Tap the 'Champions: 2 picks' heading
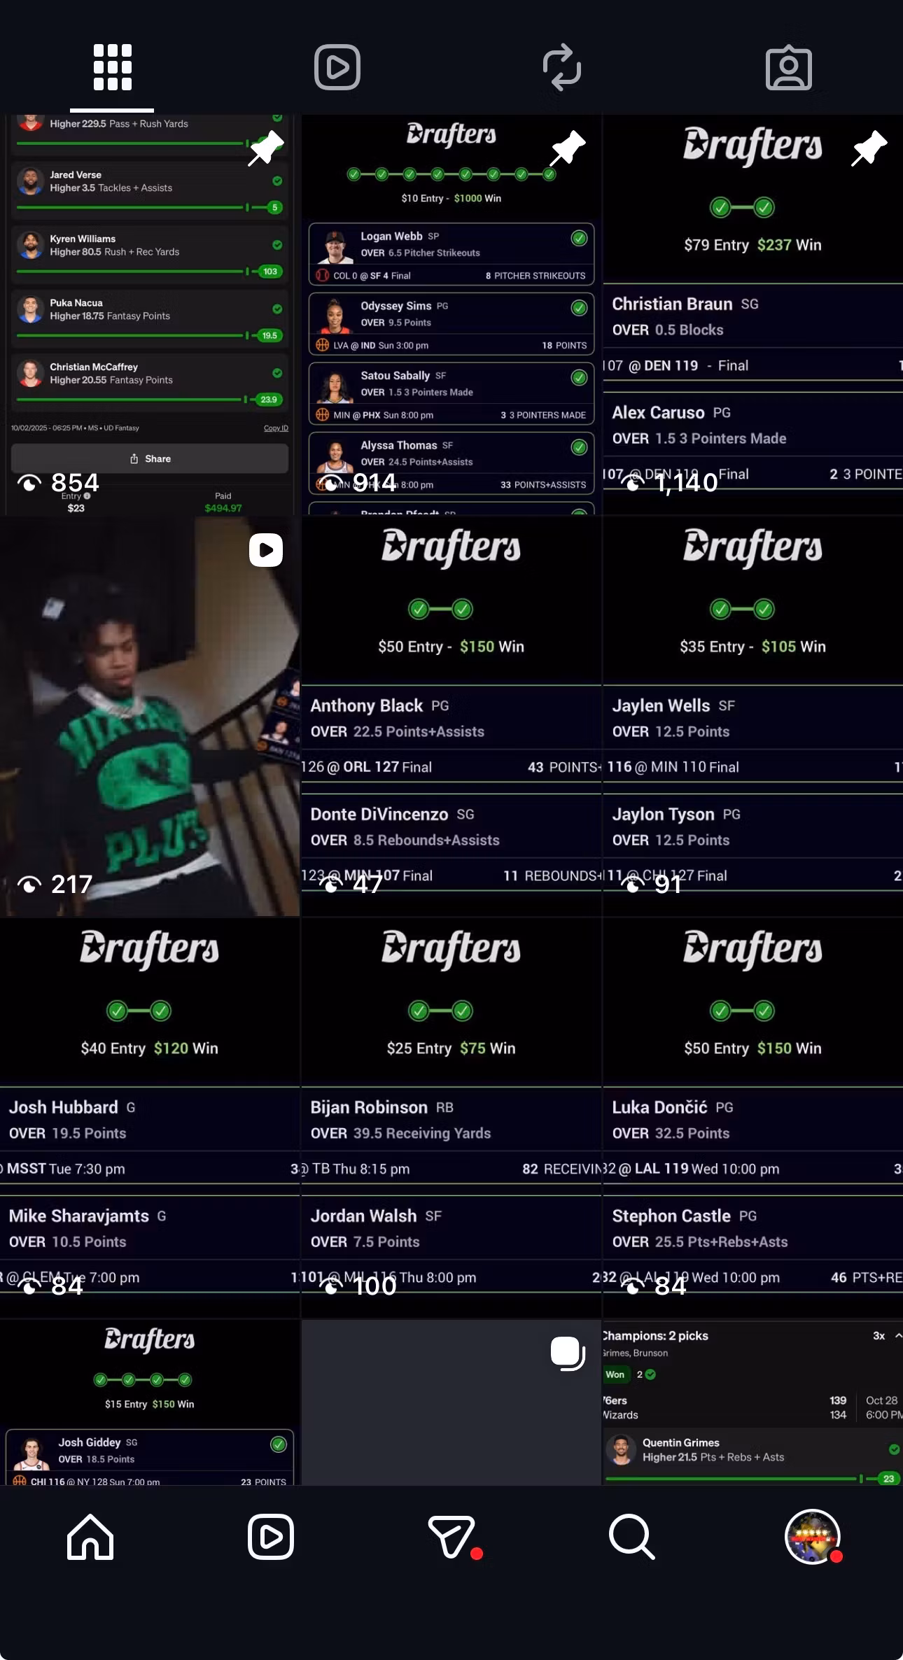The width and height of the screenshot is (903, 1660). tap(656, 1336)
